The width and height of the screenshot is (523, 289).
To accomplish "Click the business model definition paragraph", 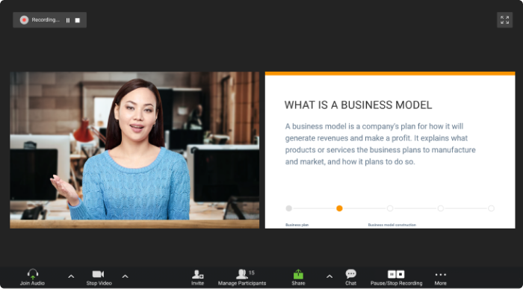I will [380, 144].
